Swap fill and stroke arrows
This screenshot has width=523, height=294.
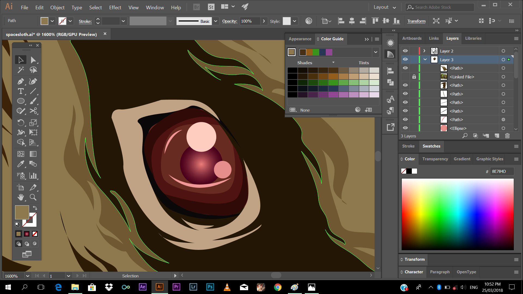(x=35, y=208)
